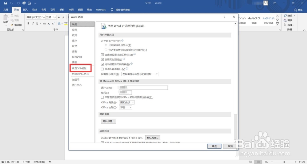
Task: Open the Office 主题 dropdown
Action: point(126,107)
